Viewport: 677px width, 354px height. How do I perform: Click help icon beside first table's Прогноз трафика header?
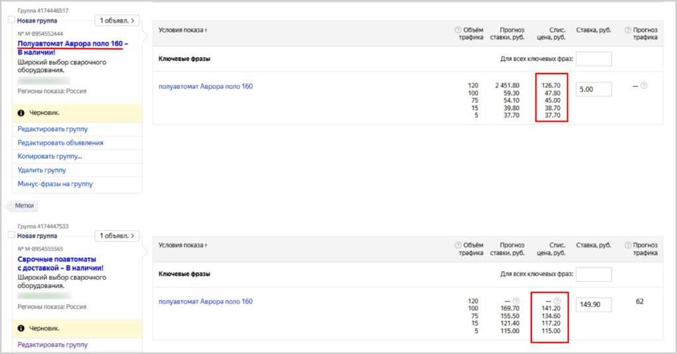627,30
